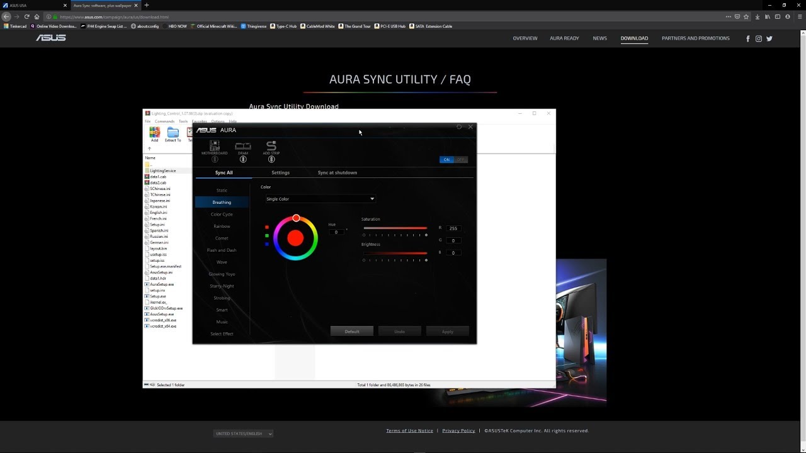Click the Add icon in WinRAR toolbar

154,134
